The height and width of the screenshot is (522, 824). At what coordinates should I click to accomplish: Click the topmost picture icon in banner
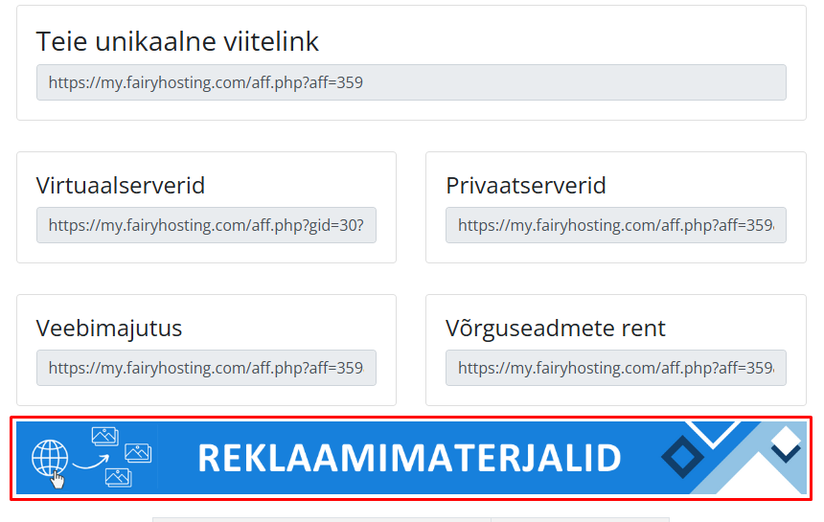(104, 436)
